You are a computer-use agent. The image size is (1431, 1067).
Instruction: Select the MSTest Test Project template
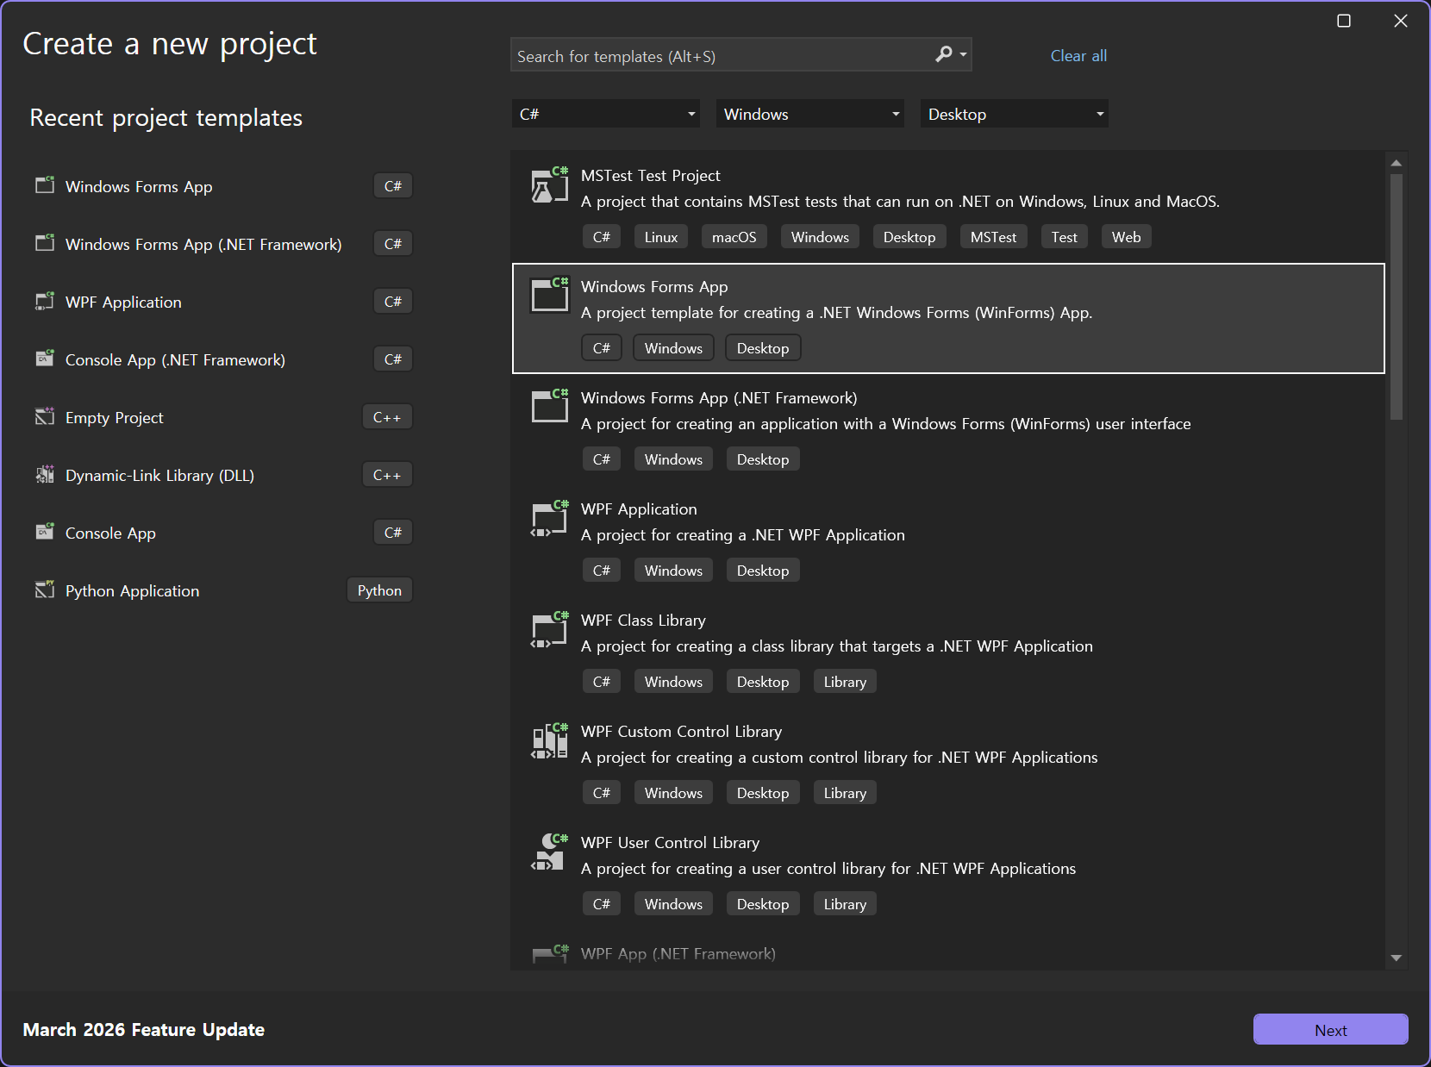948,207
